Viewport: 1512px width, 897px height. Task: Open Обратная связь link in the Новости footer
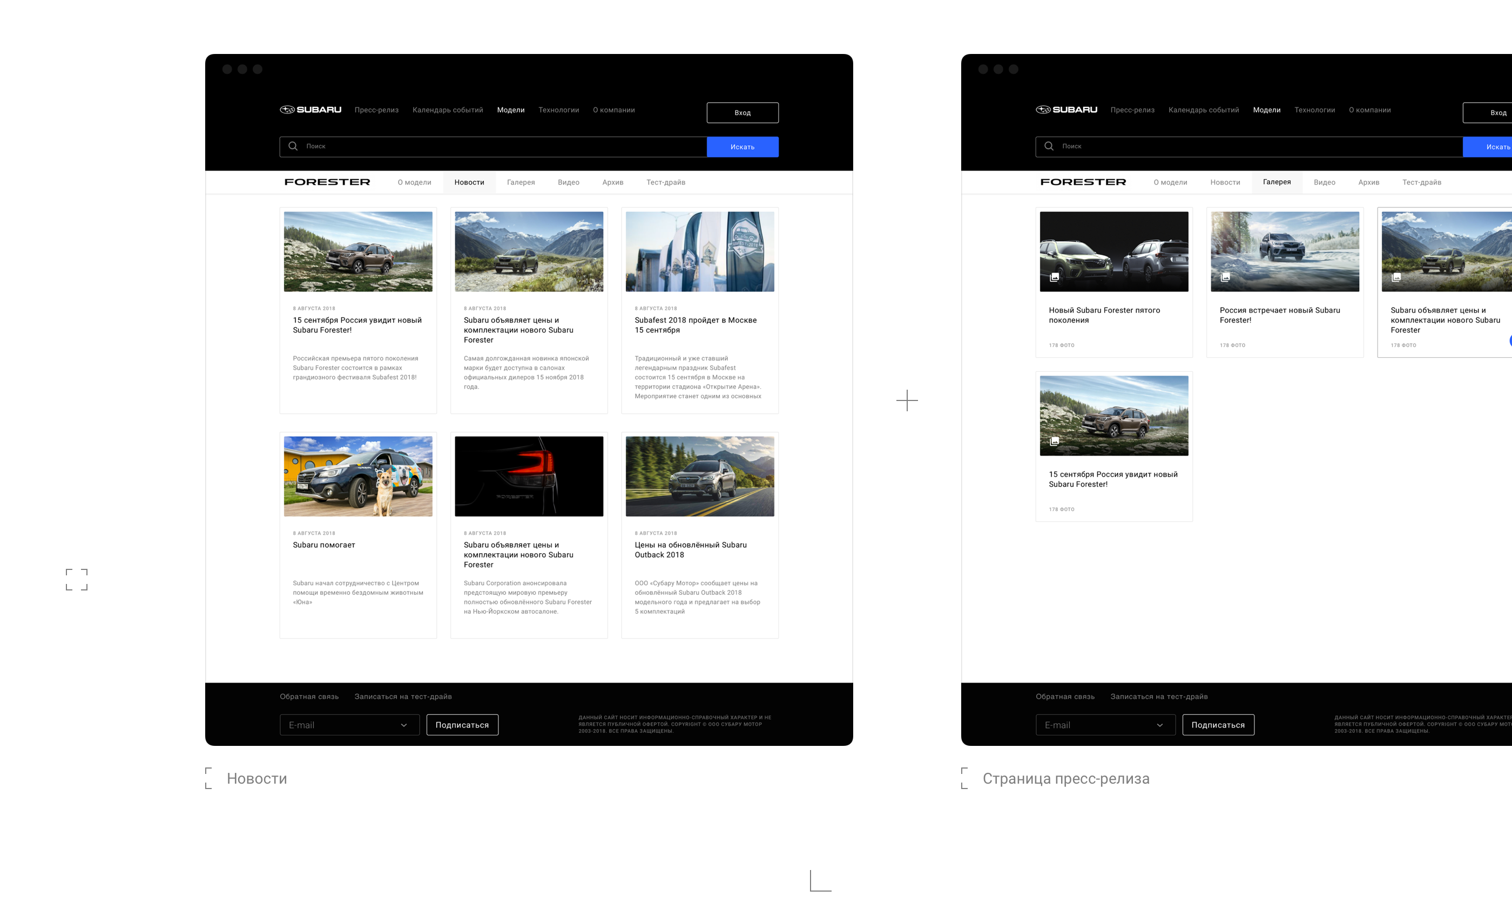(x=309, y=697)
